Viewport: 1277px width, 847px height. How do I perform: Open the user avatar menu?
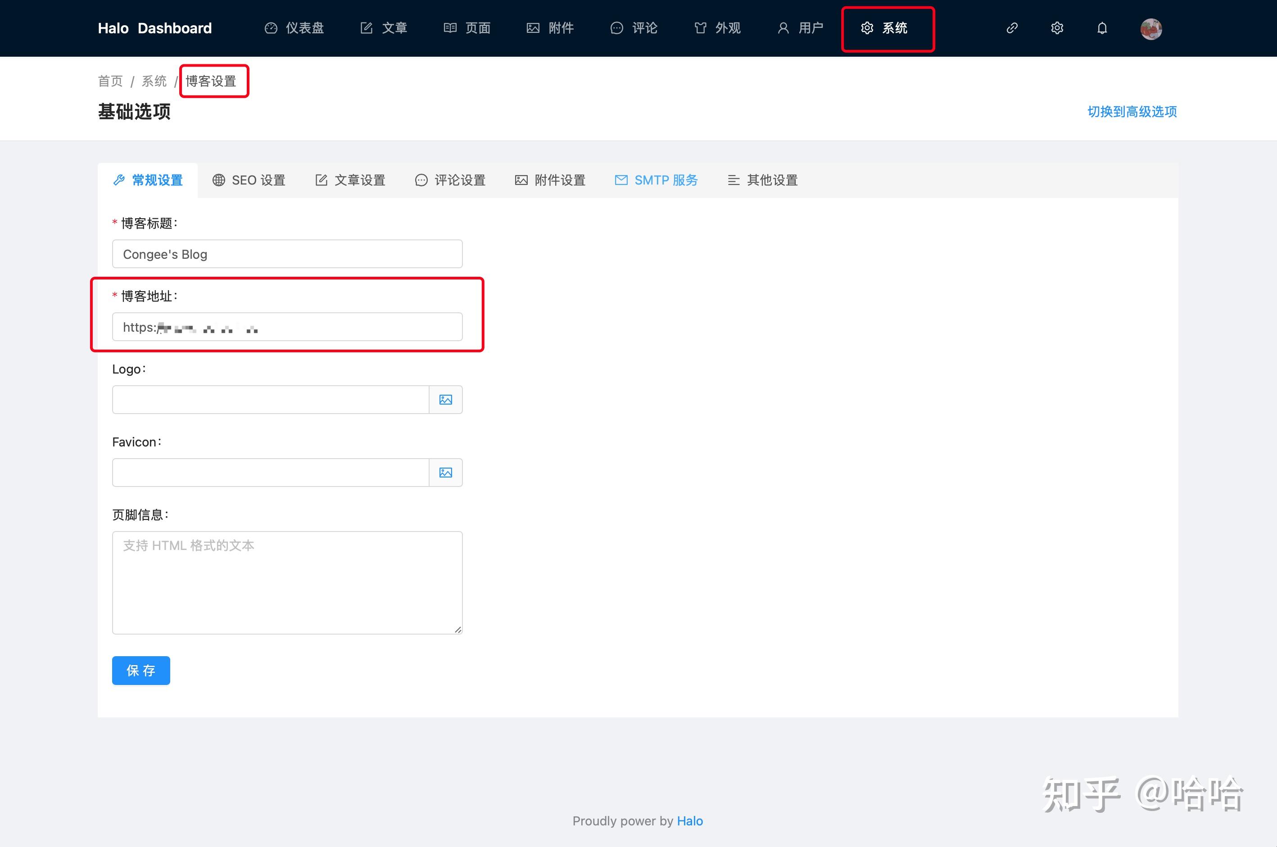1151,29
